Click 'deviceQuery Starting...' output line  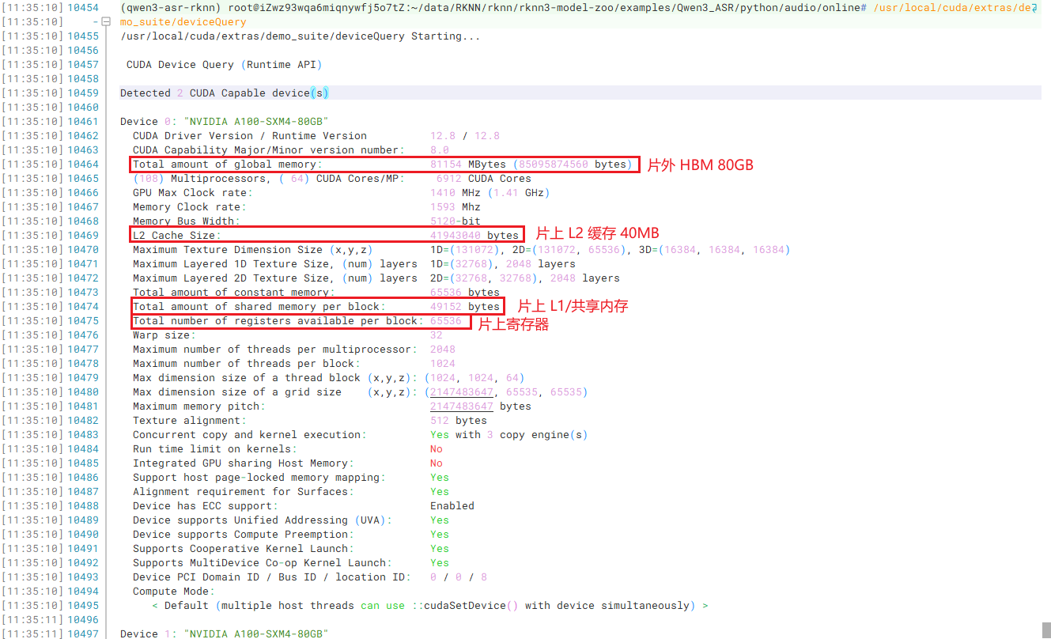(x=301, y=36)
